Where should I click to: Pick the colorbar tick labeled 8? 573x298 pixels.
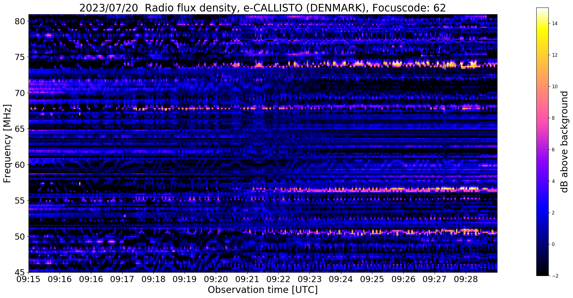(x=553, y=118)
